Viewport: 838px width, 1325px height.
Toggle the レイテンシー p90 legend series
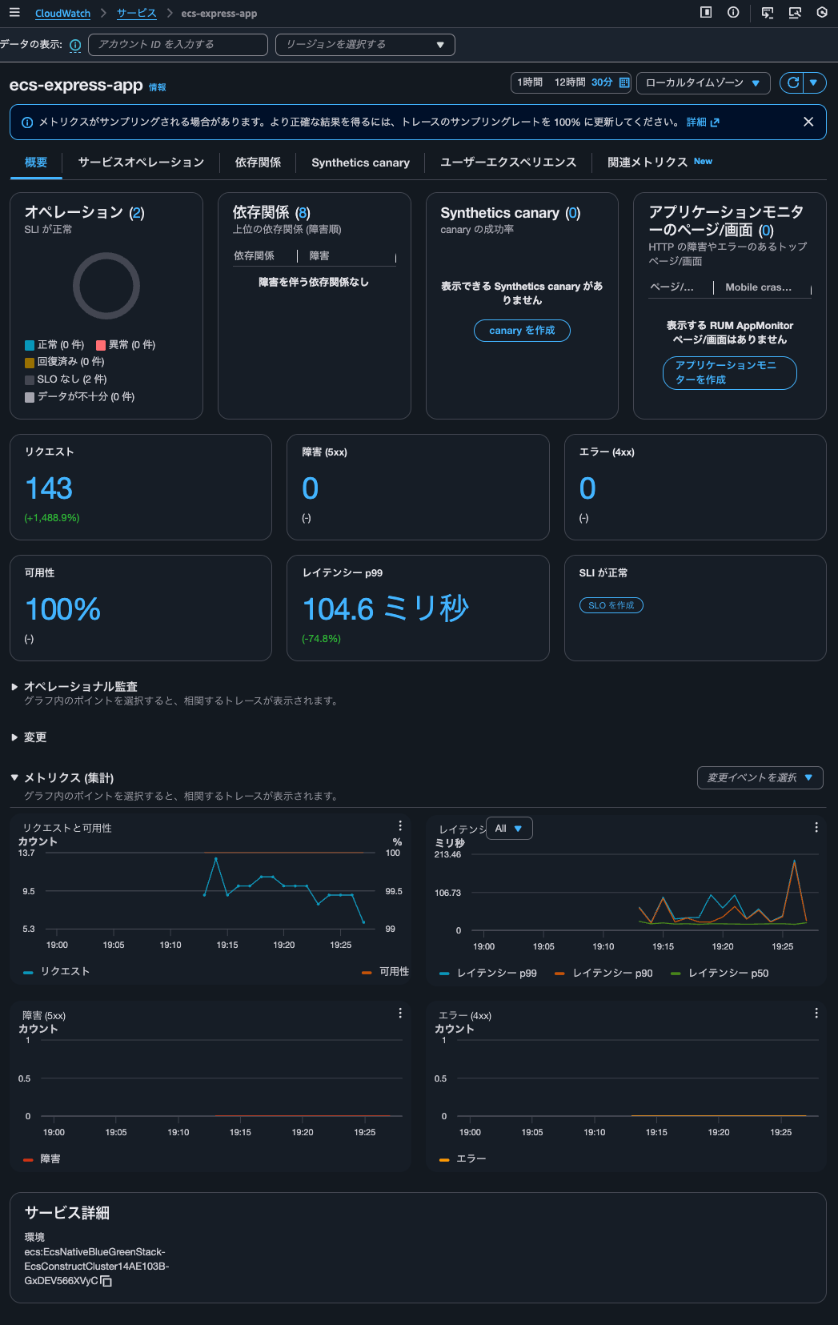(x=603, y=973)
